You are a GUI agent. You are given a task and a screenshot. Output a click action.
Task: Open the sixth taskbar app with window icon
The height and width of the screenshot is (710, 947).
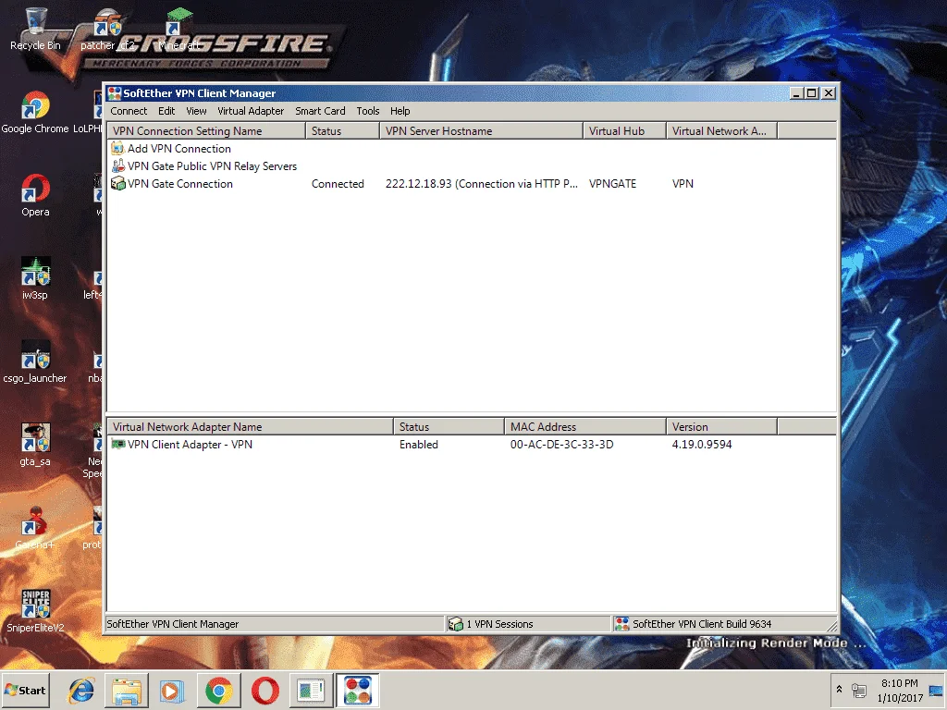311,690
